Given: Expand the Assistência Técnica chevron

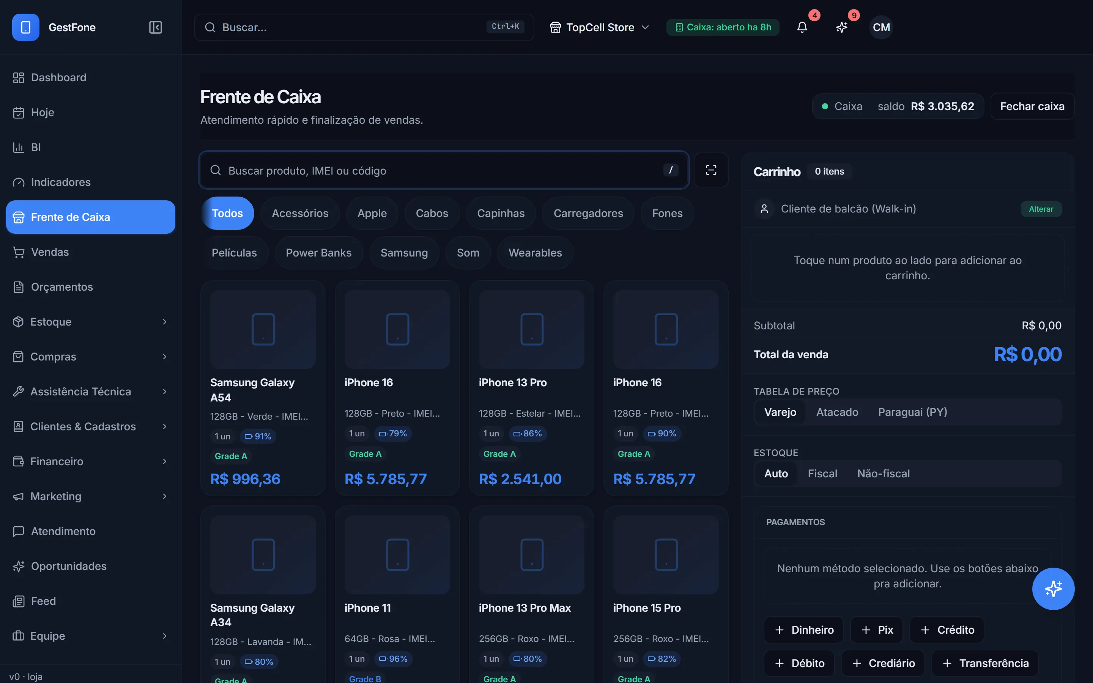Looking at the screenshot, I should [164, 391].
